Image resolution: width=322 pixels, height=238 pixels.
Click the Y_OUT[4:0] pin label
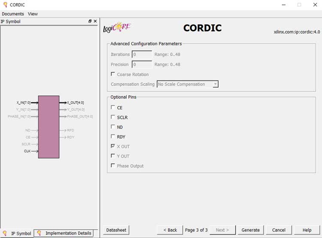click(x=76, y=109)
